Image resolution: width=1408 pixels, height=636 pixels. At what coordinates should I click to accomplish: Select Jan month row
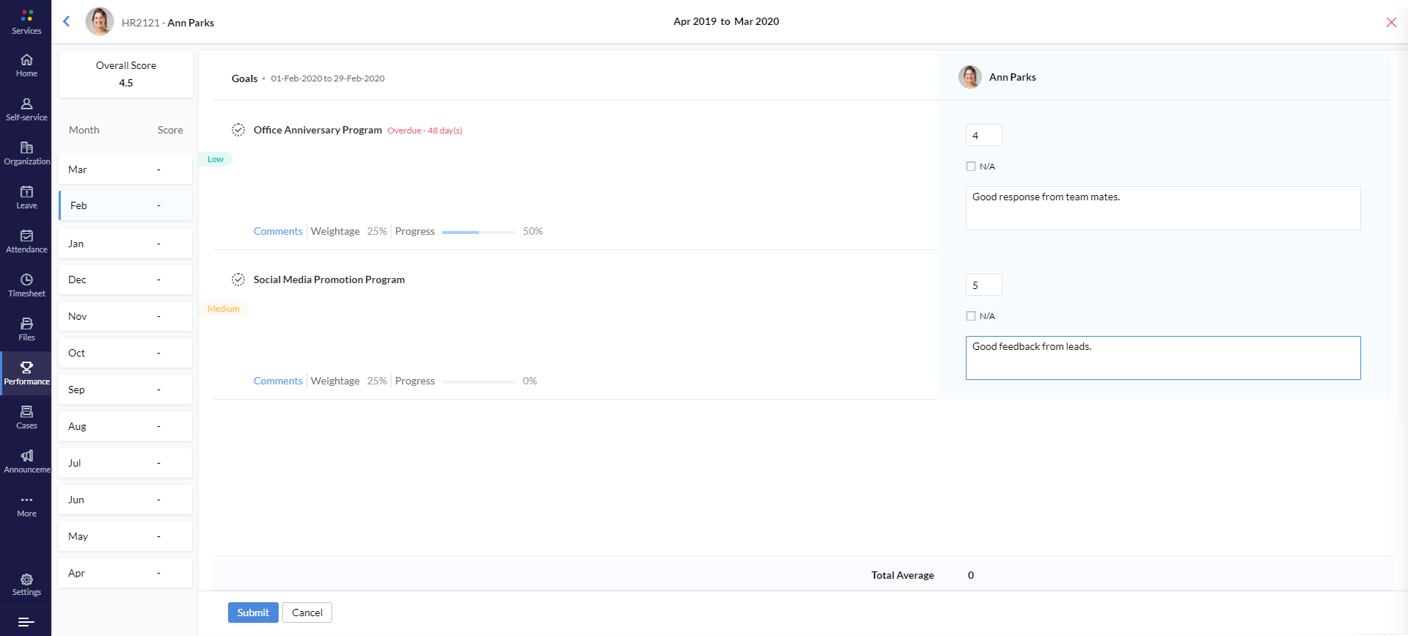pos(125,244)
